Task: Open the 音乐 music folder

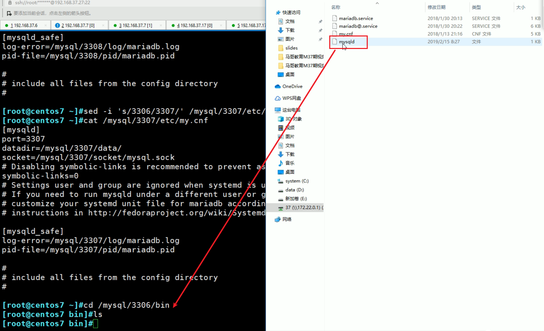Action: [x=289, y=163]
